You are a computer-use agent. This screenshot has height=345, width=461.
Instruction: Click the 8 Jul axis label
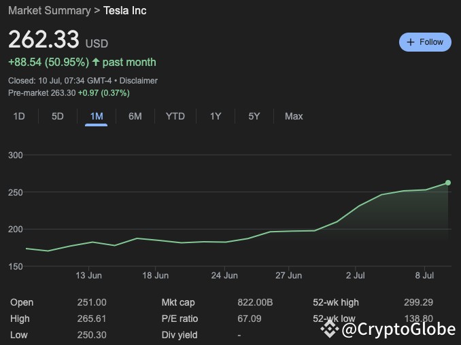coord(424,276)
